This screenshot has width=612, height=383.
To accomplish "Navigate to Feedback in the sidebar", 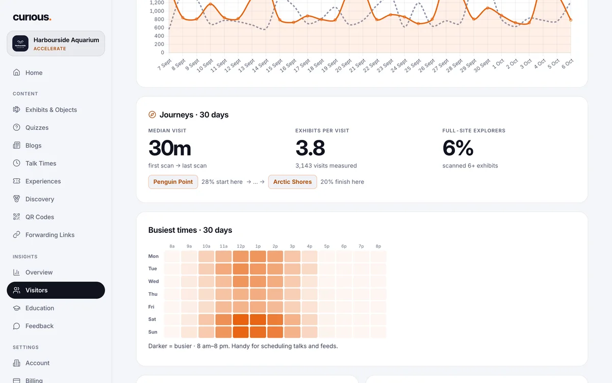I will (56, 326).
